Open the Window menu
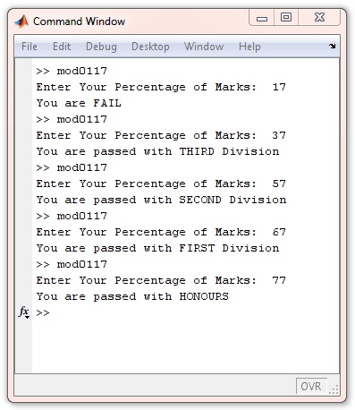This screenshot has width=355, height=410. click(x=204, y=47)
